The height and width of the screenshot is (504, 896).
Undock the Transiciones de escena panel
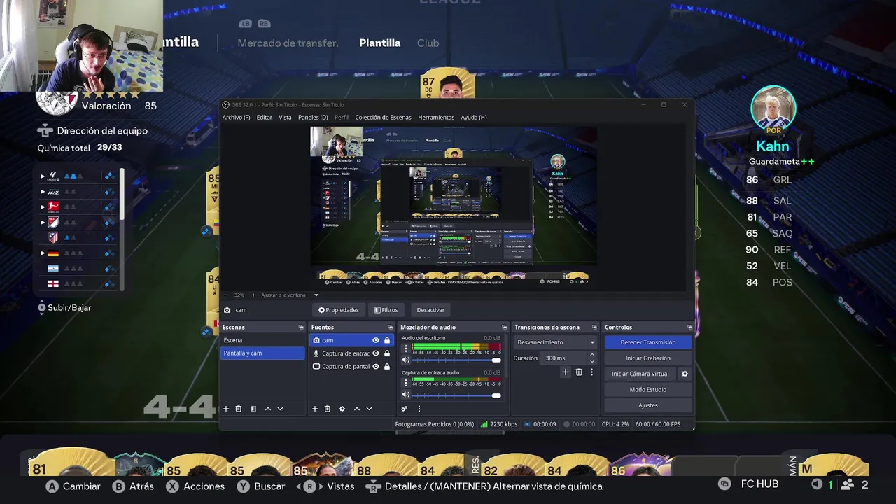pyautogui.click(x=594, y=327)
